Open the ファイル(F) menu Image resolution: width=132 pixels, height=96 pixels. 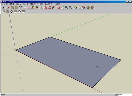(x=4, y=4)
